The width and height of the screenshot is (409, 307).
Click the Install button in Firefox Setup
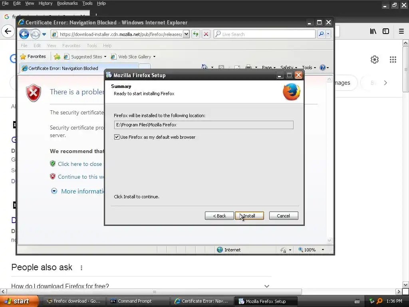point(249,215)
